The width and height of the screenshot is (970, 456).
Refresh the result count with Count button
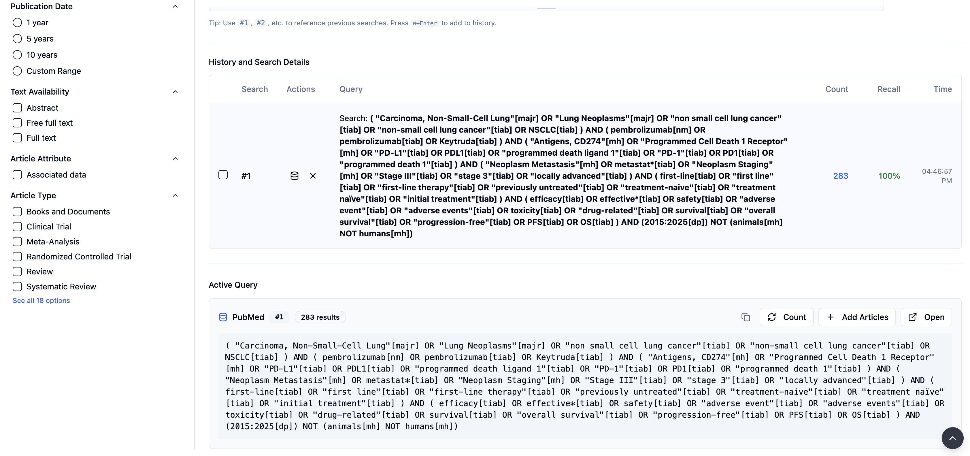(x=786, y=317)
